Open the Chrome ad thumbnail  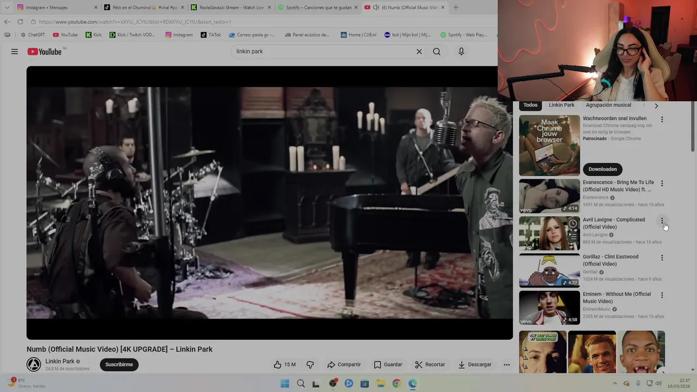549,145
